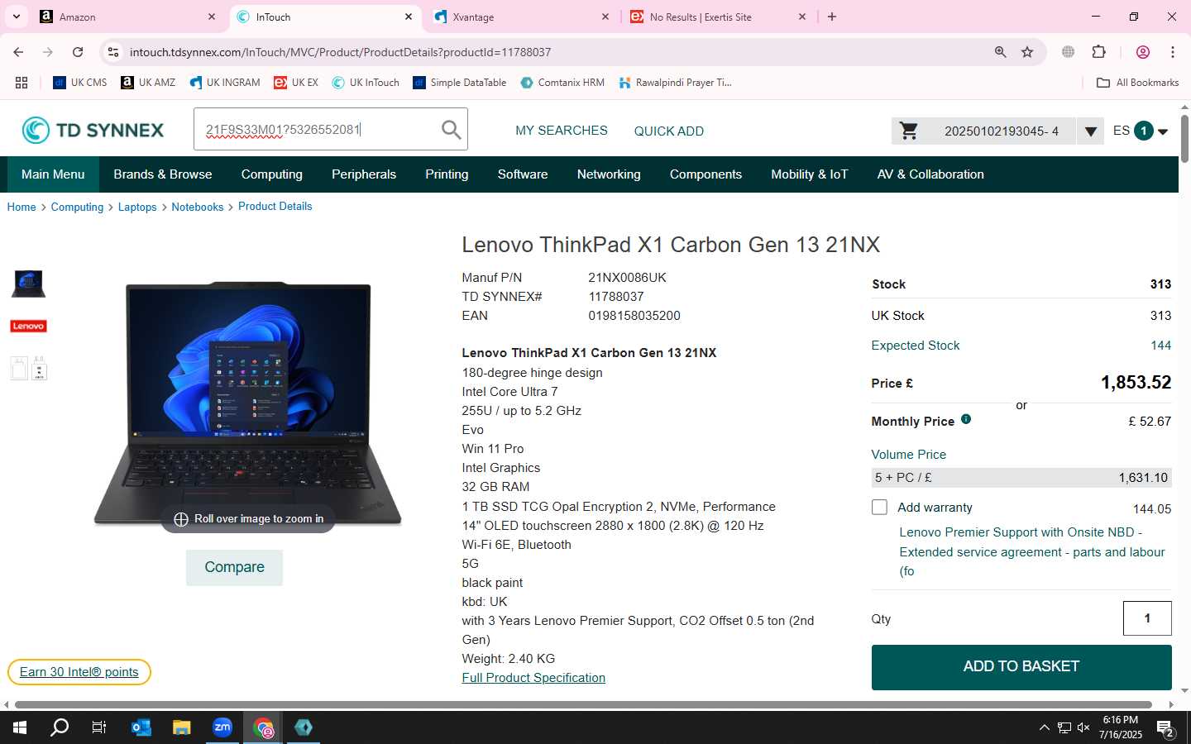Click the ADD TO BASKET button

tap(1021, 667)
